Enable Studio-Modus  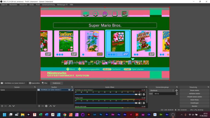point(194,100)
